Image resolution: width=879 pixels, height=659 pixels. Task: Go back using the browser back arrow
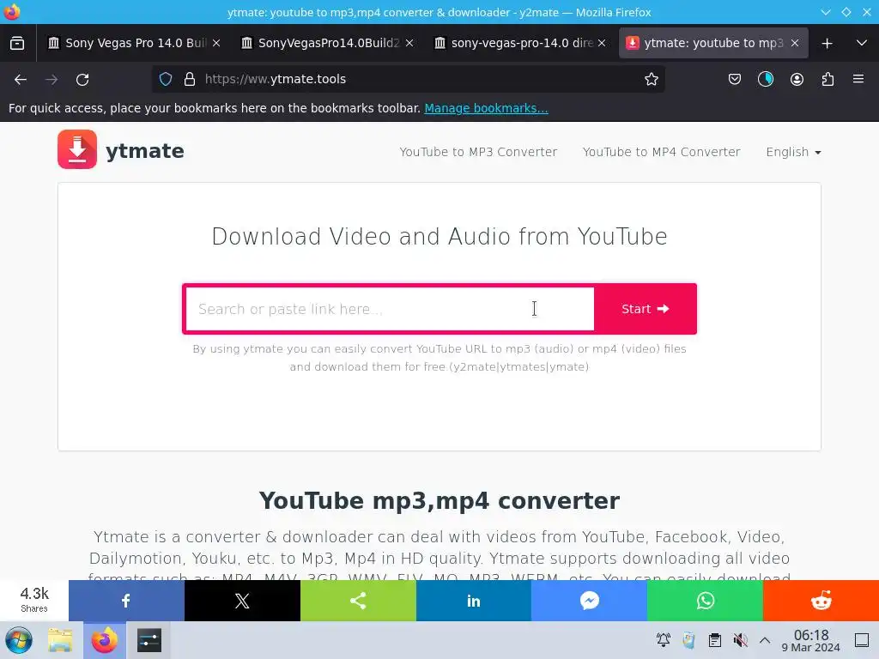pos(21,80)
